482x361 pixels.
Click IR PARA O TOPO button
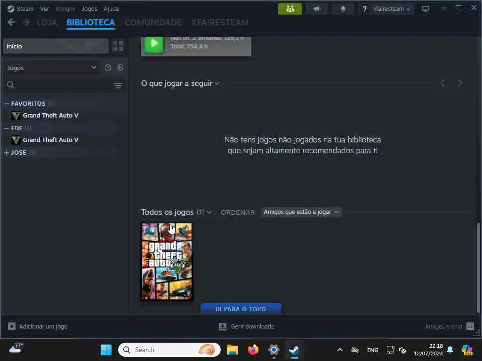coord(241,309)
